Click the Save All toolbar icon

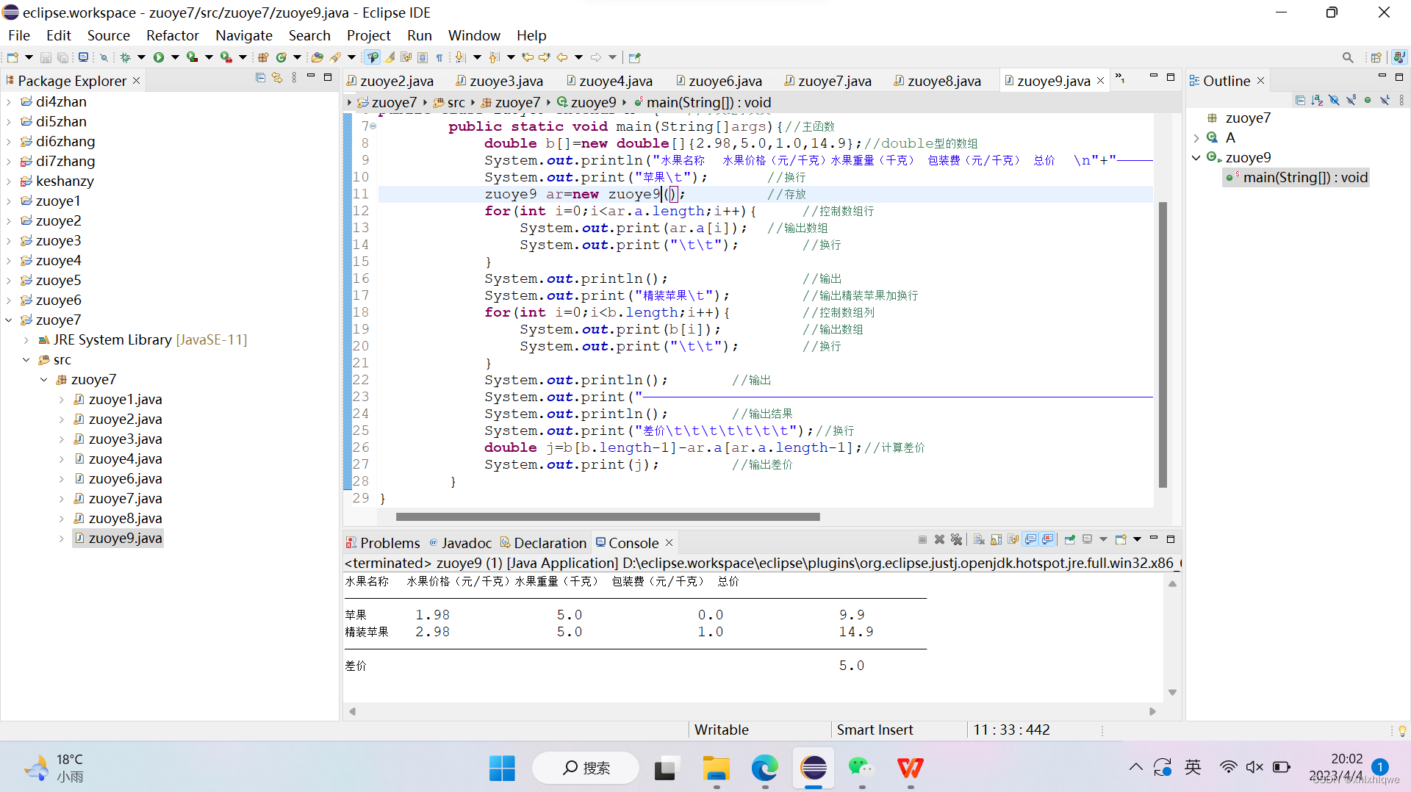(x=63, y=57)
